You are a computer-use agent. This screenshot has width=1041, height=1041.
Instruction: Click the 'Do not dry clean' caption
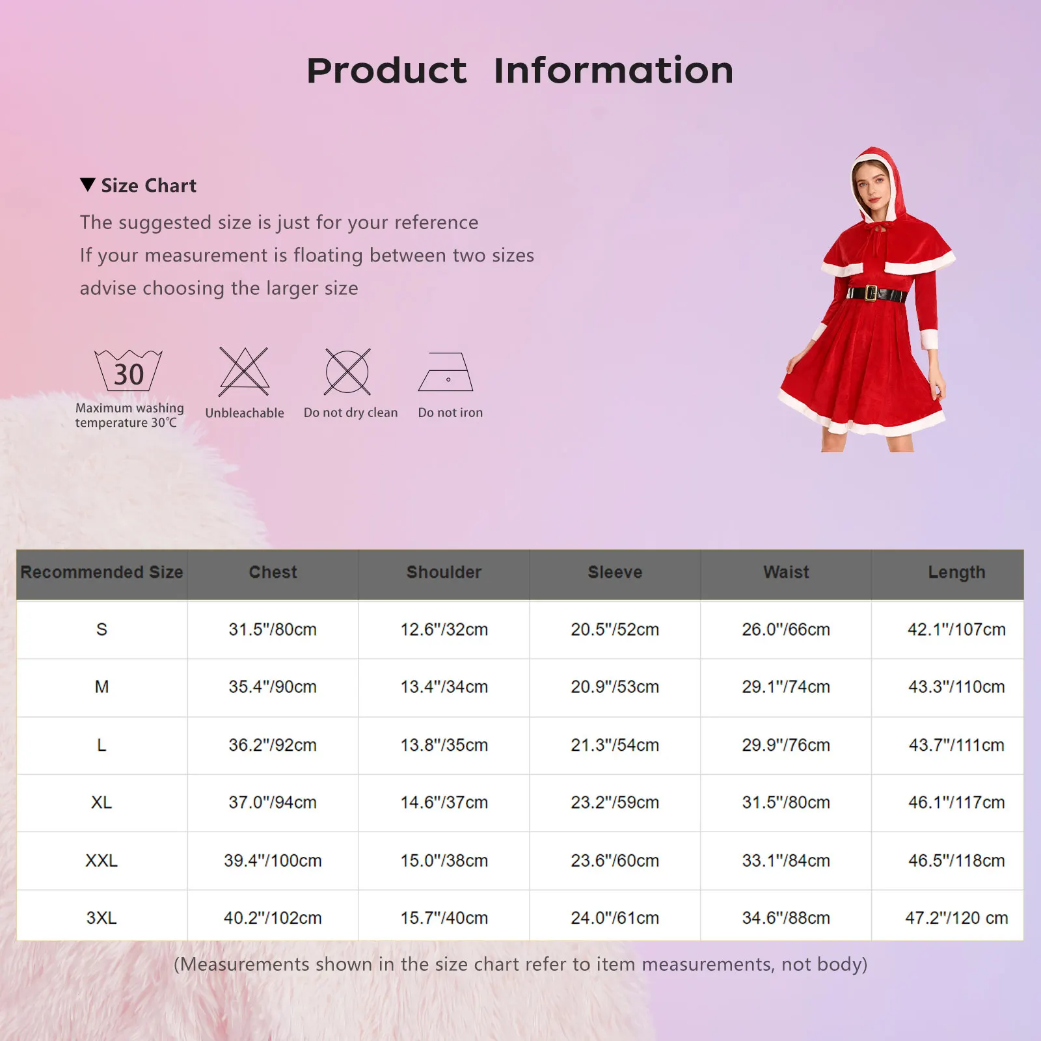351,412
